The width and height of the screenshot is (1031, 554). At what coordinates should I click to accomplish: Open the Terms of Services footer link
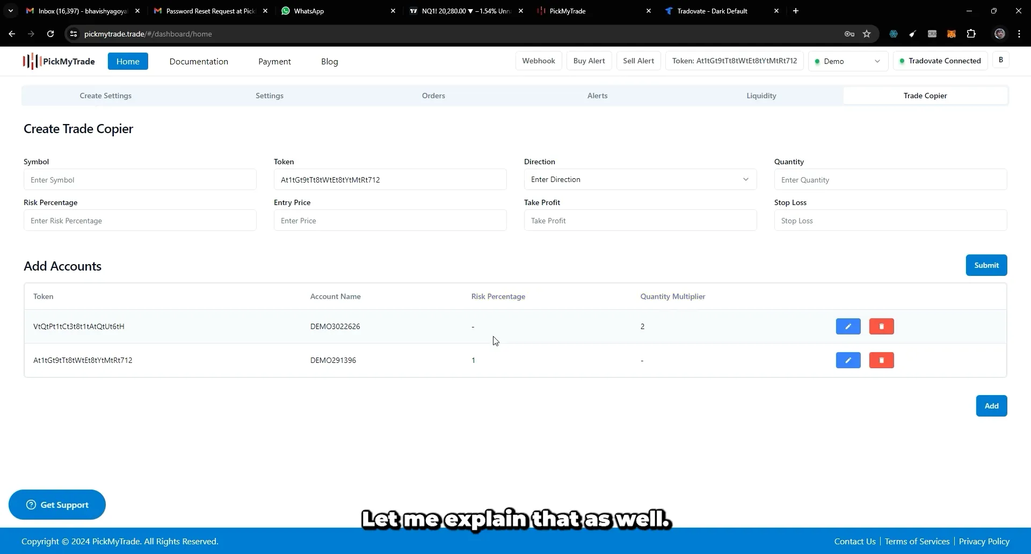917,541
